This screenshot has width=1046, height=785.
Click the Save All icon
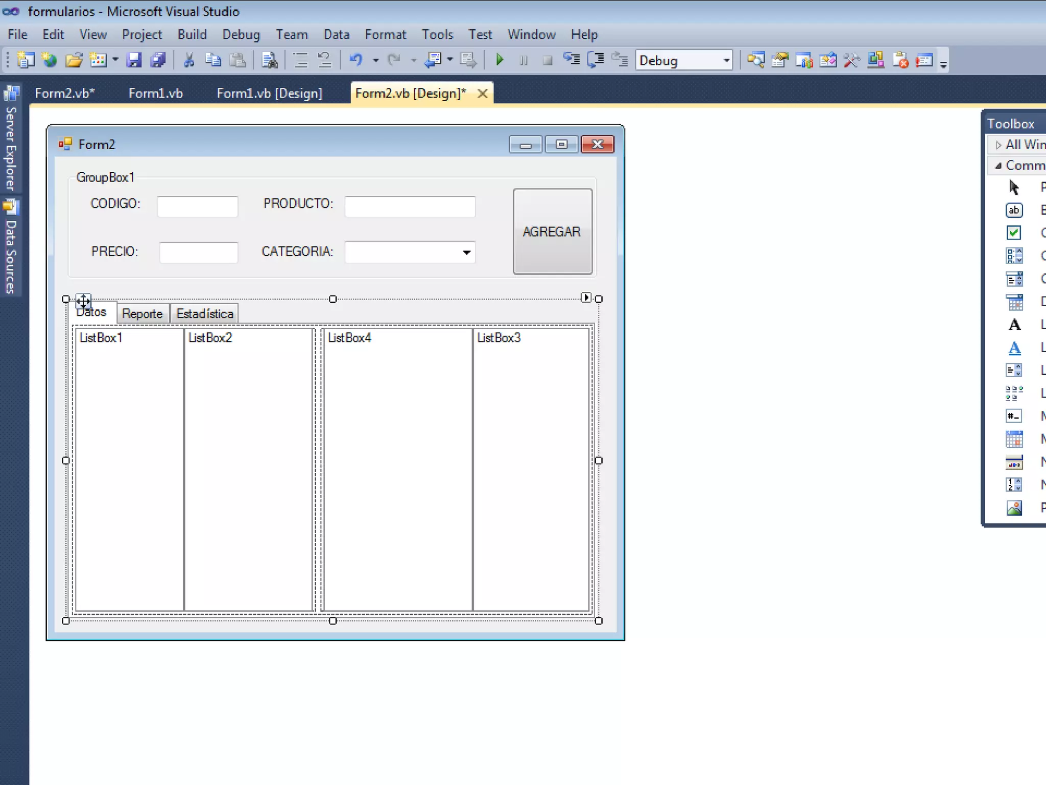coord(158,60)
